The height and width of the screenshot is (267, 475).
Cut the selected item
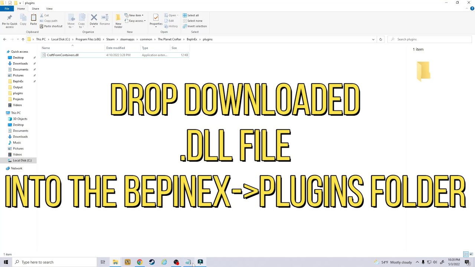44,16
